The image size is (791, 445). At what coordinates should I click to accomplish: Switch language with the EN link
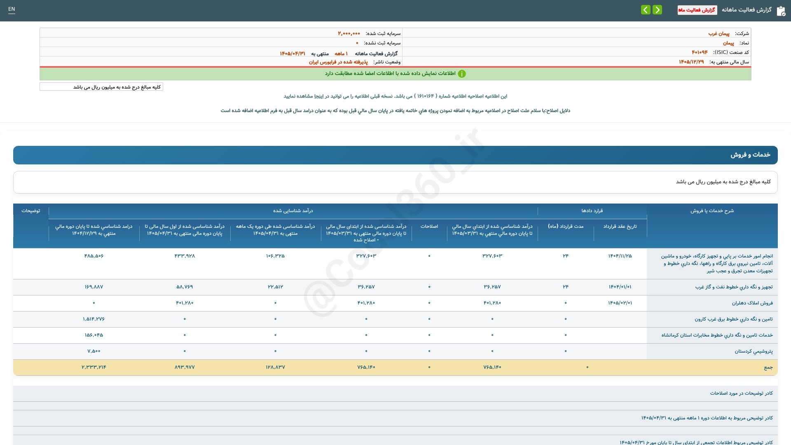click(12, 9)
